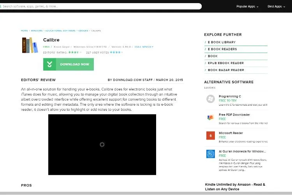Open the Programming C app icon
Viewport: 292px width, 195px height.
pos(211,99)
